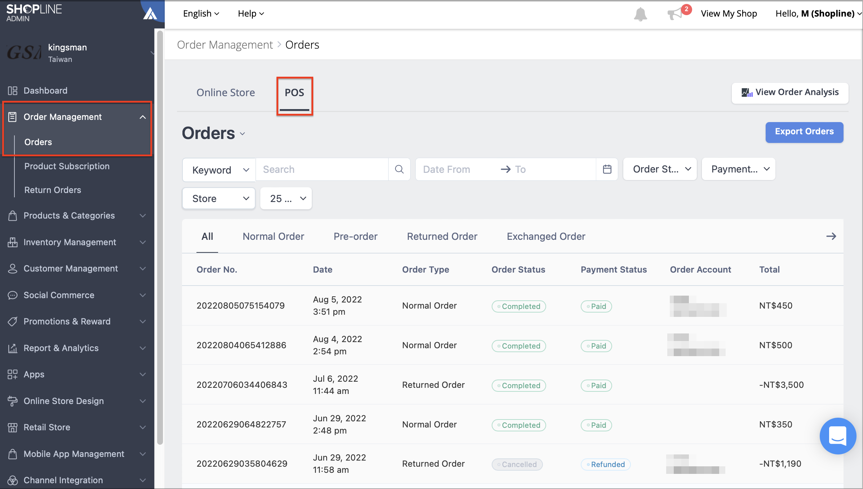This screenshot has width=863, height=489.
Task: Click the Channel Integration icon
Action: pyautogui.click(x=13, y=480)
